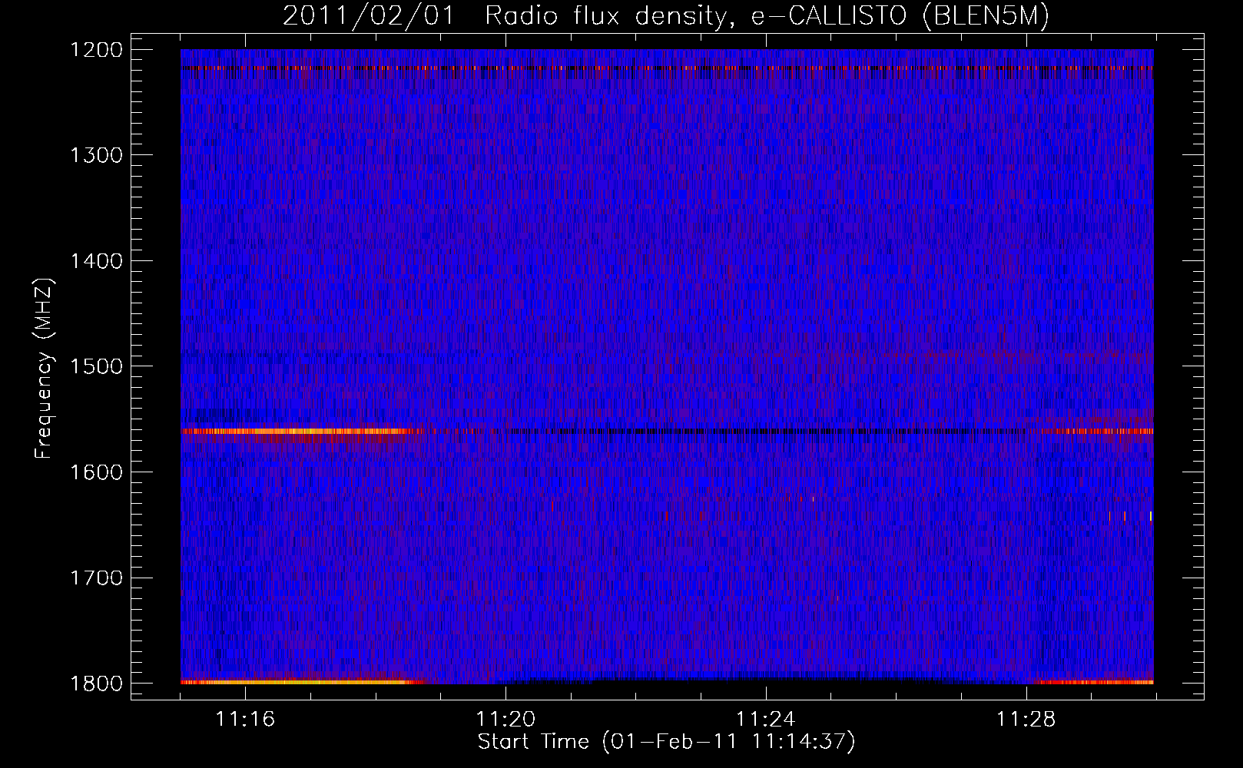Click the 1300 frequency tick label

pos(97,156)
